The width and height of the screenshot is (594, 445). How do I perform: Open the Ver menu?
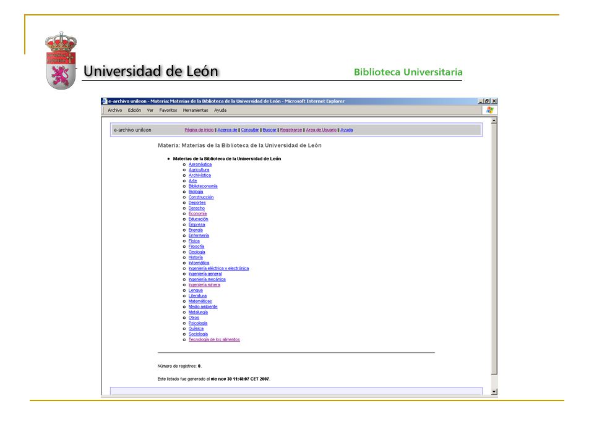tap(150, 111)
